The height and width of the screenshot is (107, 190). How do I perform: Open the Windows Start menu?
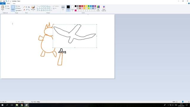pyautogui.click(x=2, y=105)
